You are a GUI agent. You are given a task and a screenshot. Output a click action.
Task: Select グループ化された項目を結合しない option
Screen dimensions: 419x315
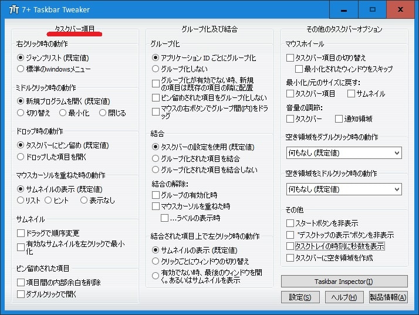[x=156, y=170]
